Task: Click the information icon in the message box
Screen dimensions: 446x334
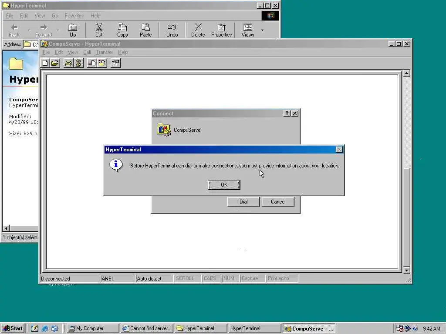Action: [x=116, y=165]
